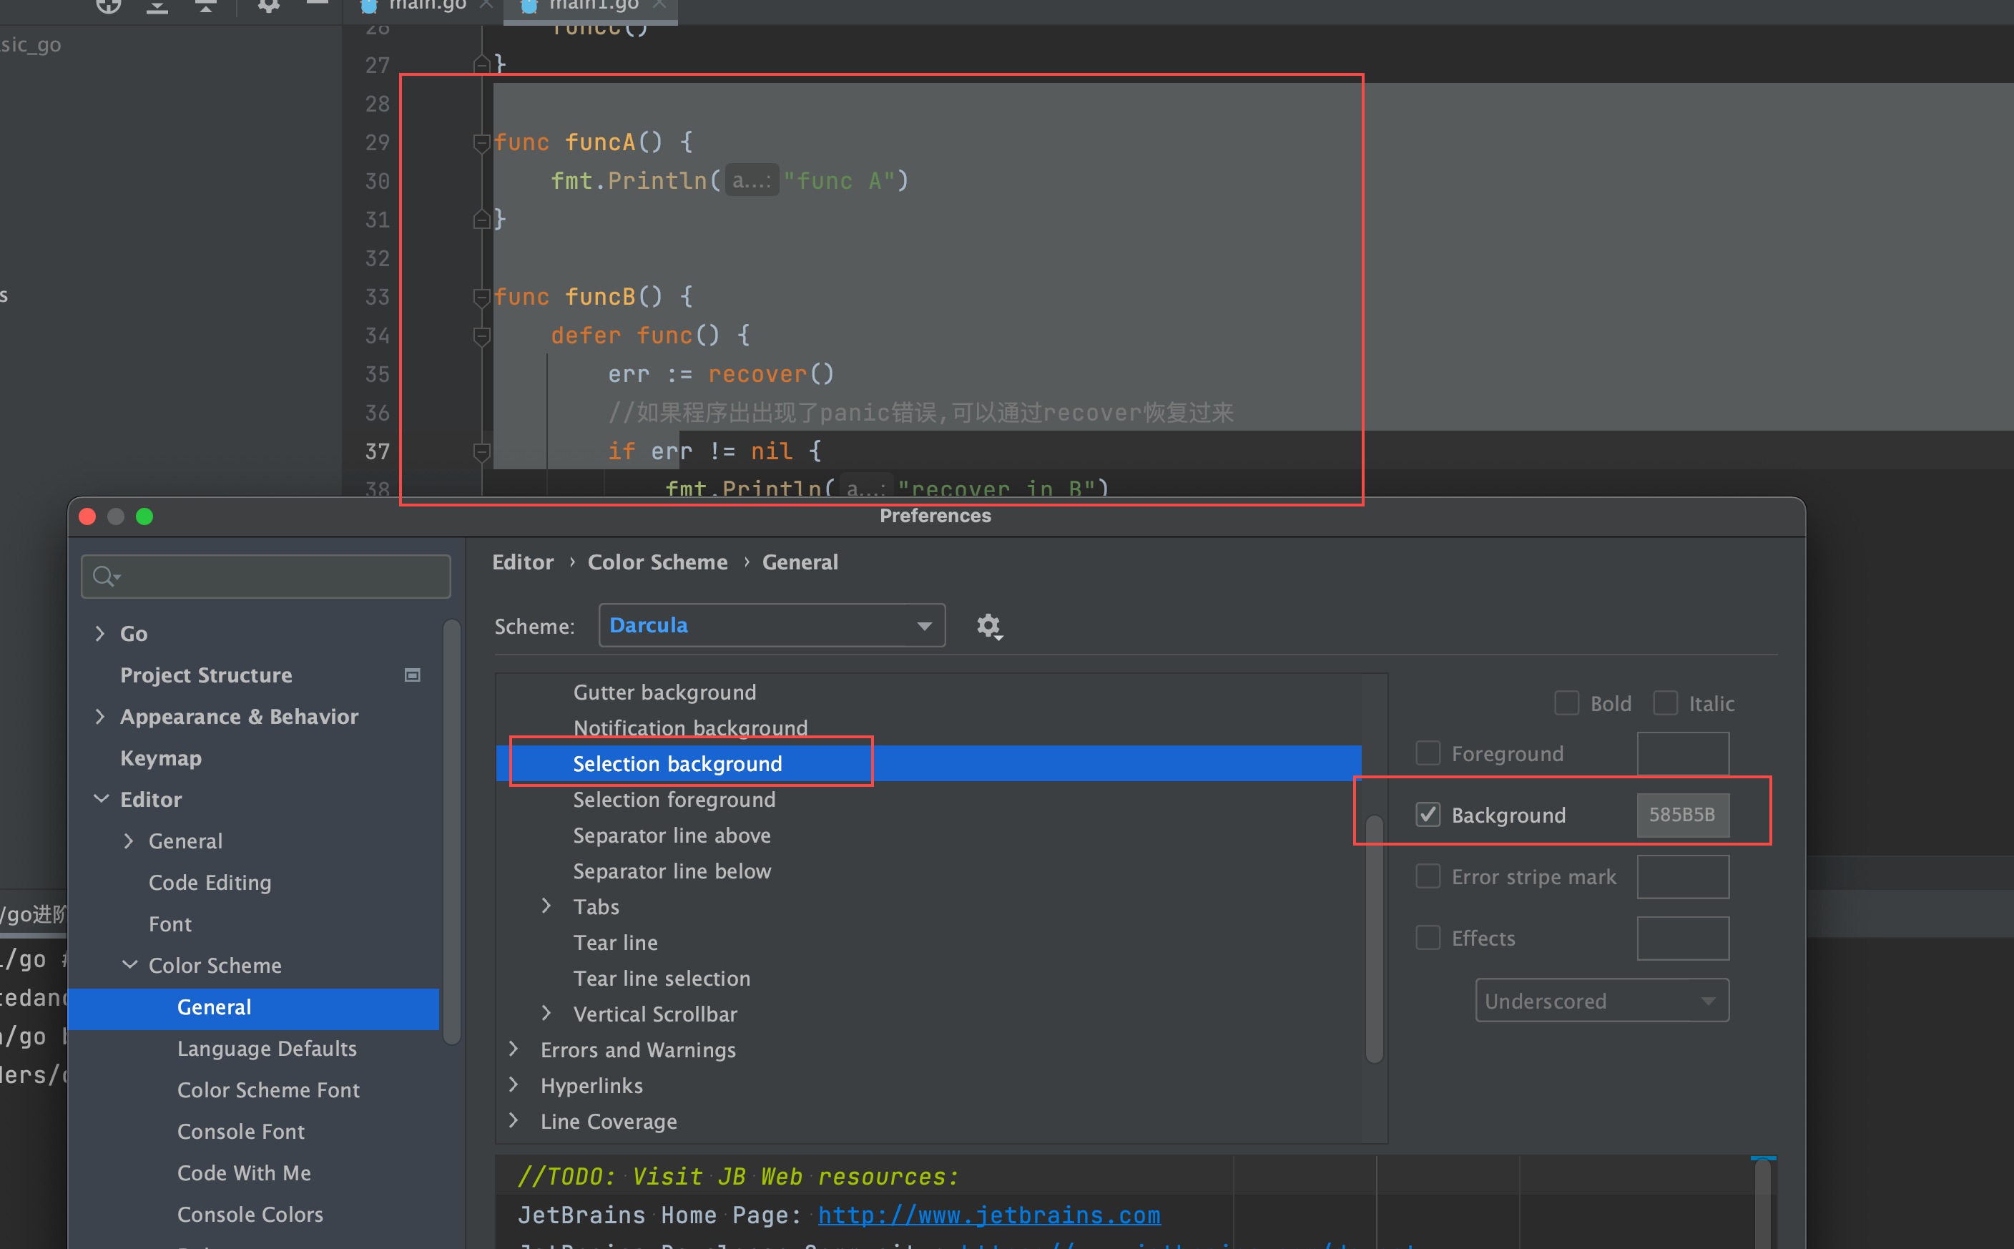This screenshot has width=2014, height=1249.
Task: Tick the Error stripe mark checkbox
Action: tap(1428, 876)
